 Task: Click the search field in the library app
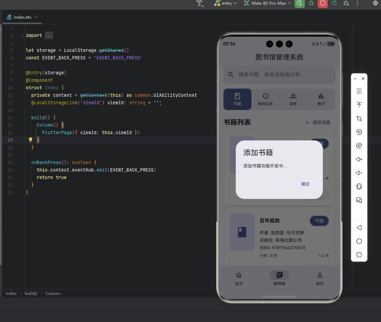279,75
